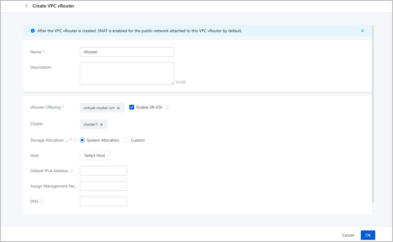Viewport: 393px width, 242px height.
Task: Remove the cluster1 tag
Action: click(102, 125)
